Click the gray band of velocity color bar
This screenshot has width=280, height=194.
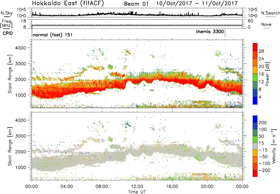pyautogui.click(x=255, y=146)
